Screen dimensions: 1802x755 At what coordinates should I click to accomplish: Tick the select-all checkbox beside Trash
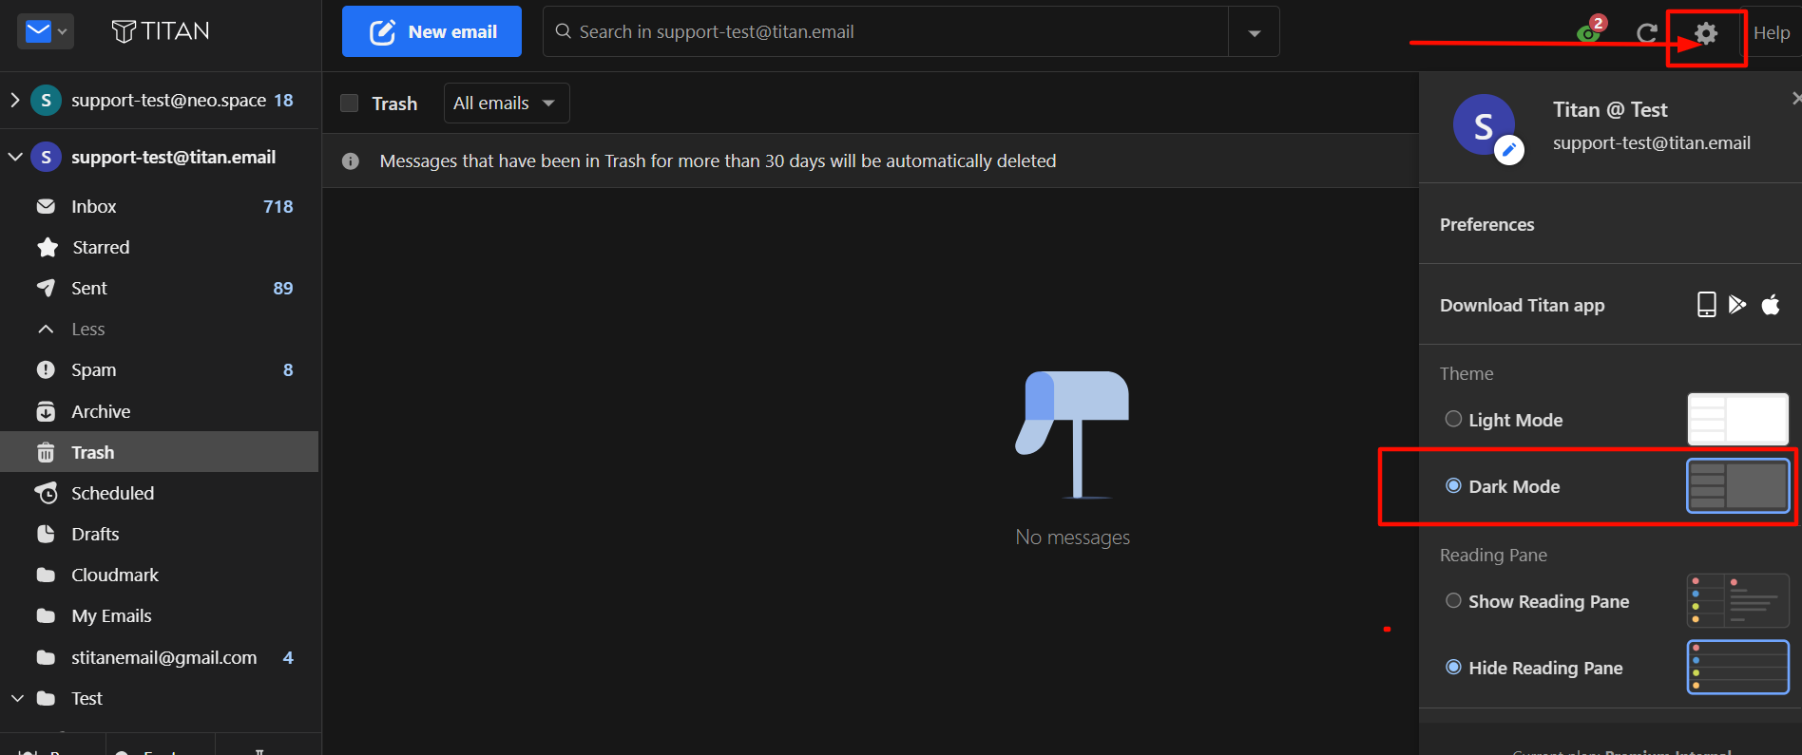350,103
